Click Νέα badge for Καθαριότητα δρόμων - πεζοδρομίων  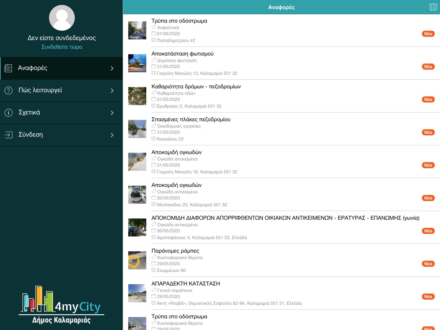click(428, 99)
